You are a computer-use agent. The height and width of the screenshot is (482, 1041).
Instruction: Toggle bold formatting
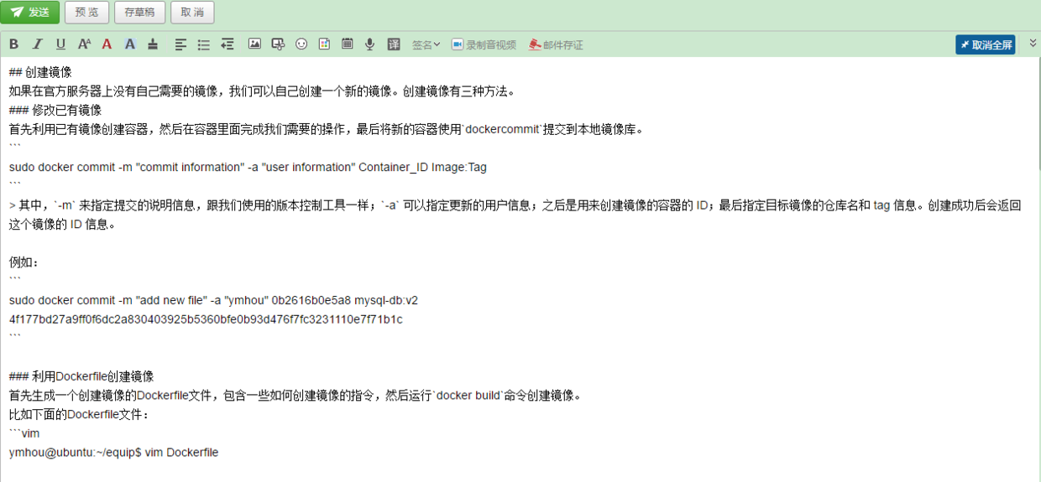(13, 44)
